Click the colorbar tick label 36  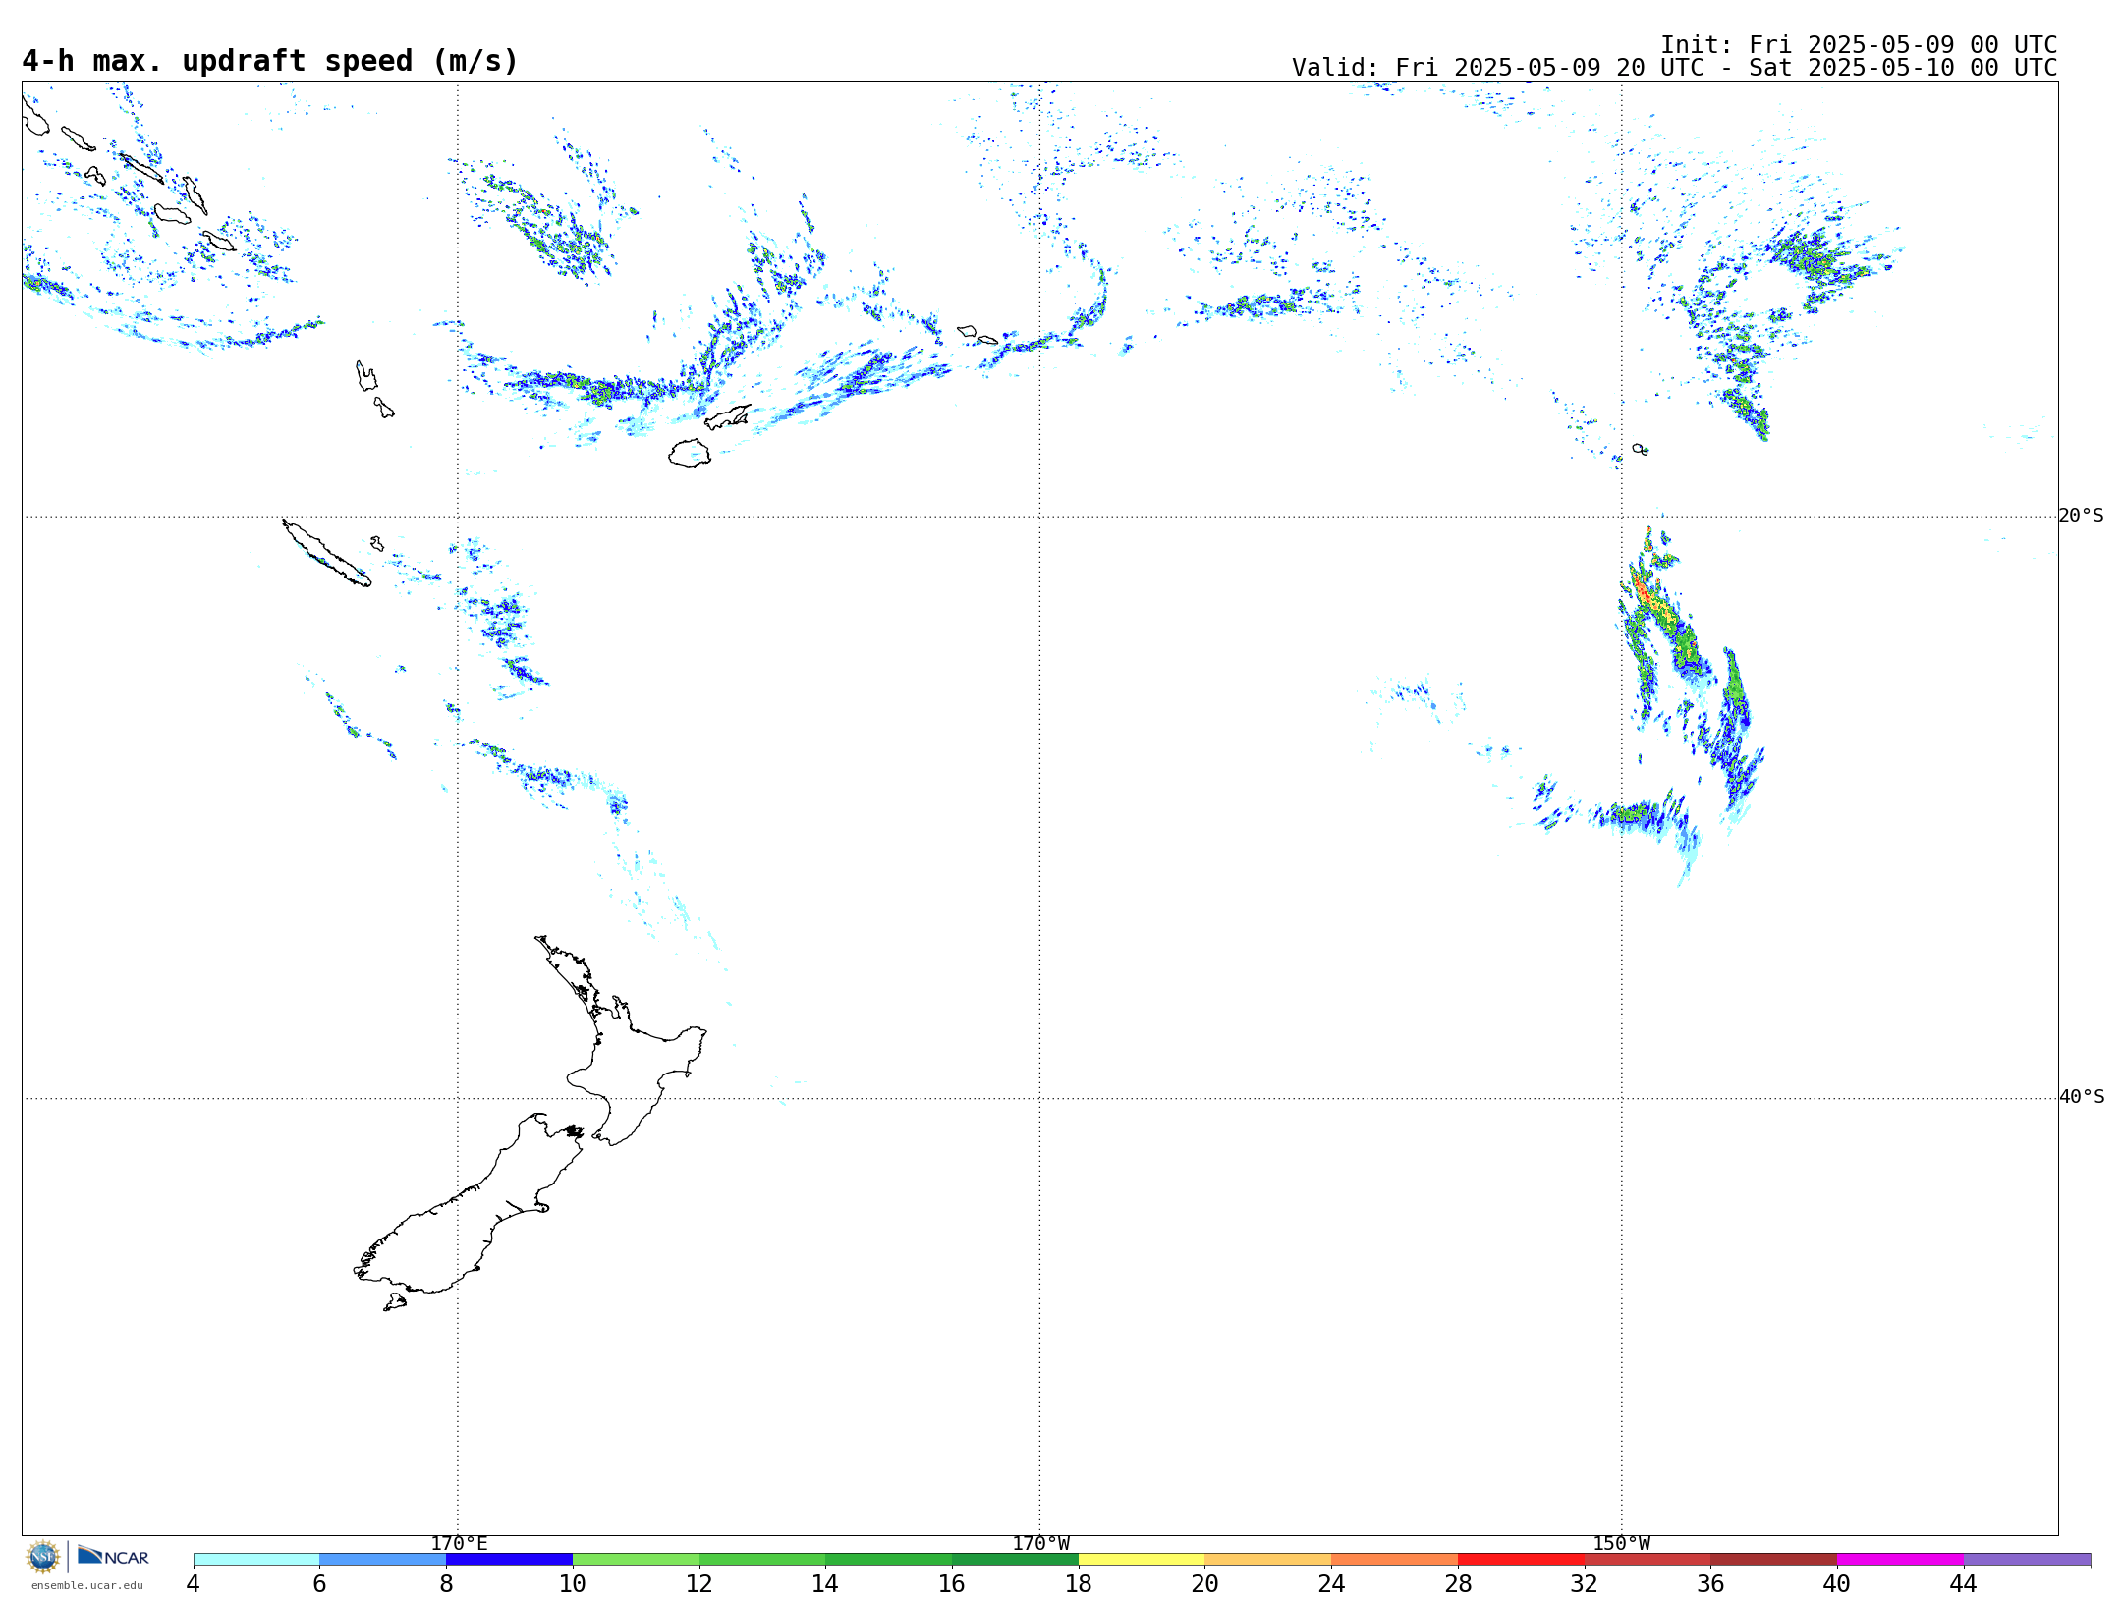(1711, 1584)
